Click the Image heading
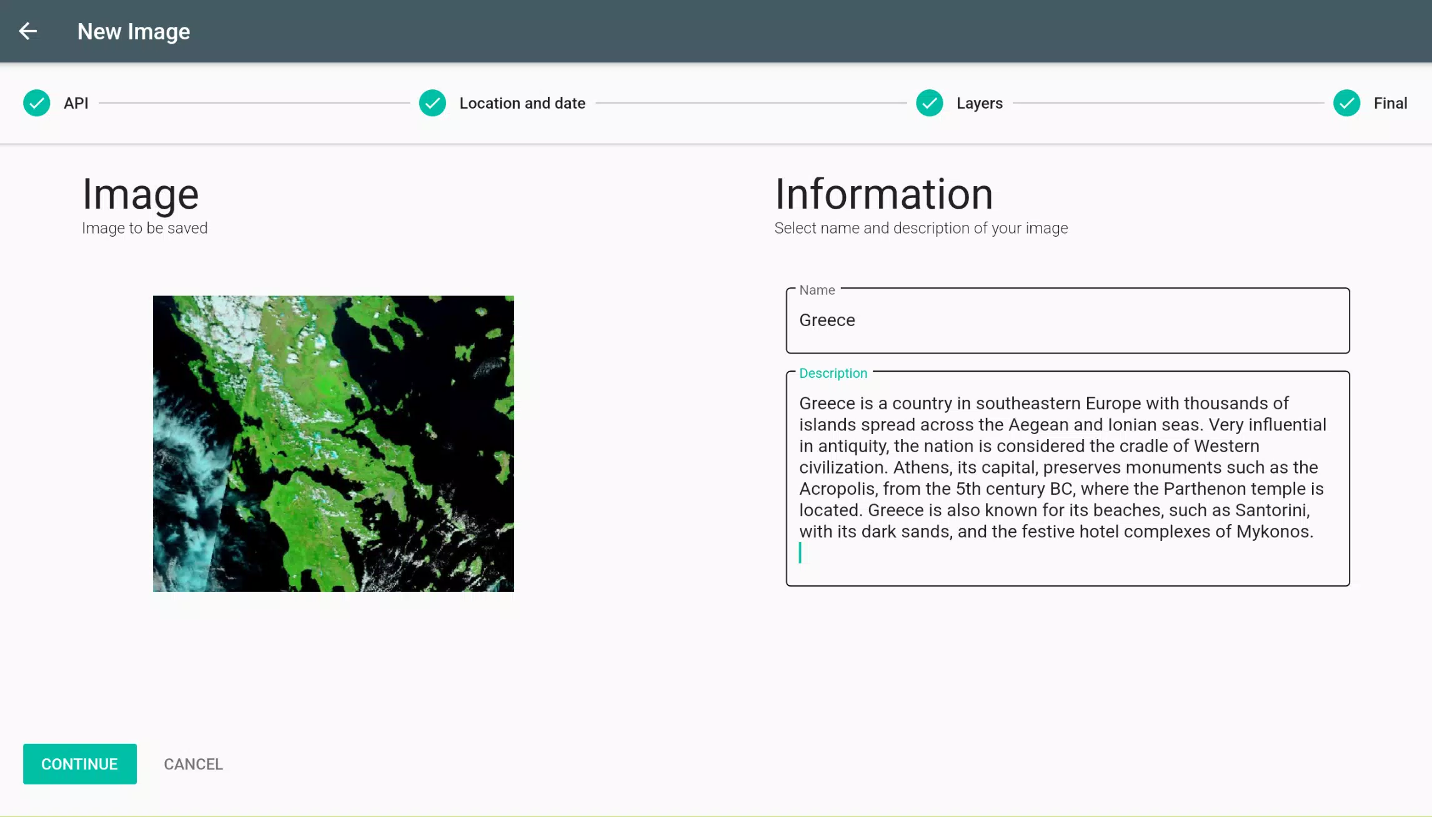 pos(141,195)
